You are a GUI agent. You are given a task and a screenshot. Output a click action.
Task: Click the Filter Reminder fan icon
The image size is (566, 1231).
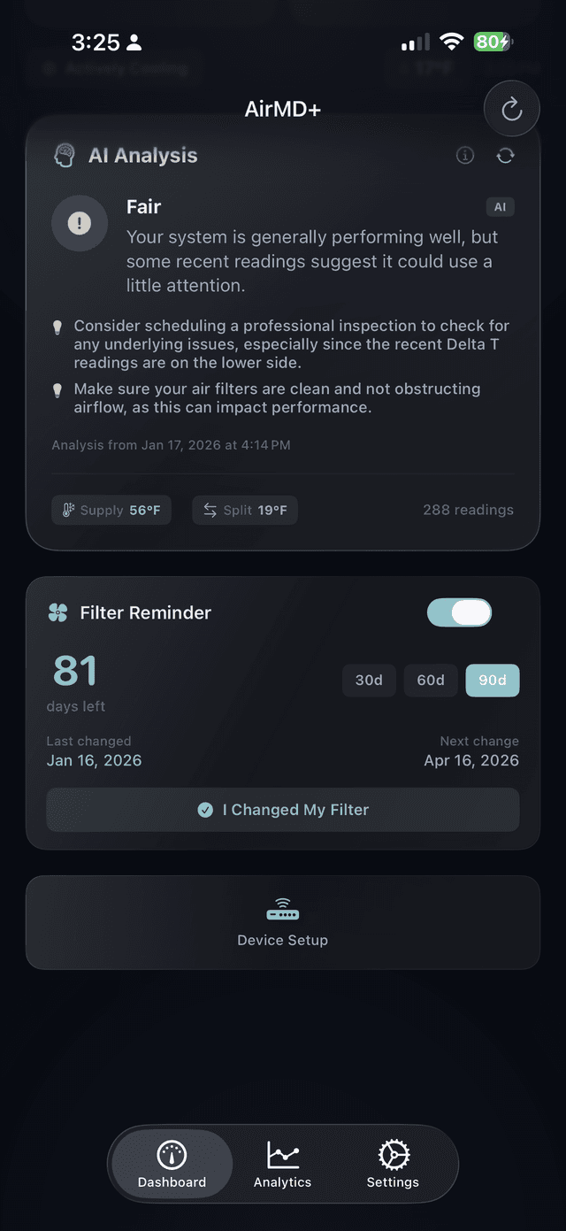(57, 612)
